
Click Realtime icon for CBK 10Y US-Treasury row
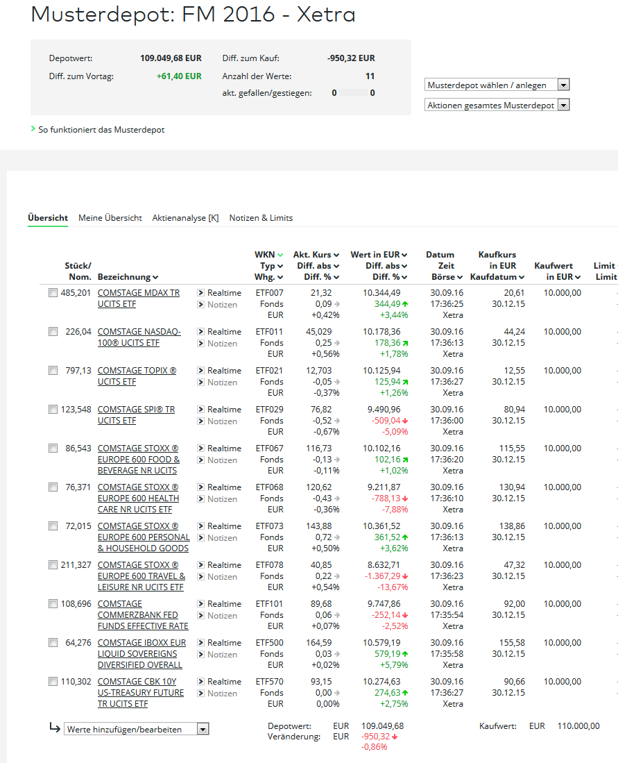(200, 682)
